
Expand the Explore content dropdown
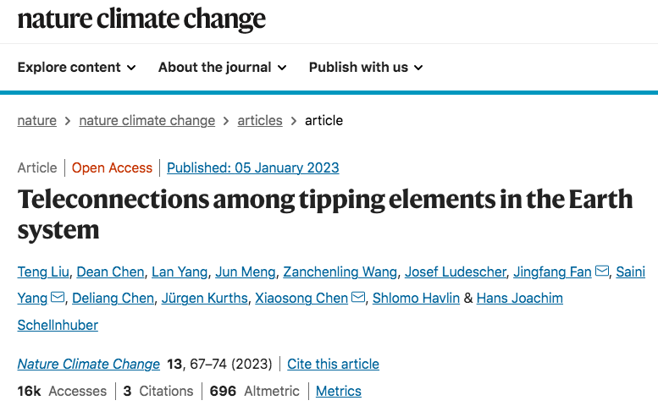click(76, 67)
